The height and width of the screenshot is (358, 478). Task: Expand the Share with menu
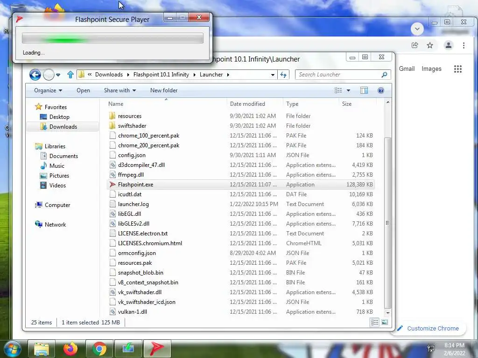click(x=120, y=90)
